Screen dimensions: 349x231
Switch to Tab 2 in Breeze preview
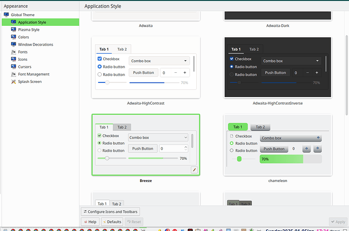coord(122,127)
